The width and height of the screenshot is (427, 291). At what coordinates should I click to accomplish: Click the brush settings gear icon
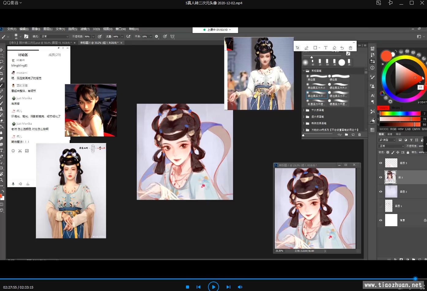(x=157, y=36)
